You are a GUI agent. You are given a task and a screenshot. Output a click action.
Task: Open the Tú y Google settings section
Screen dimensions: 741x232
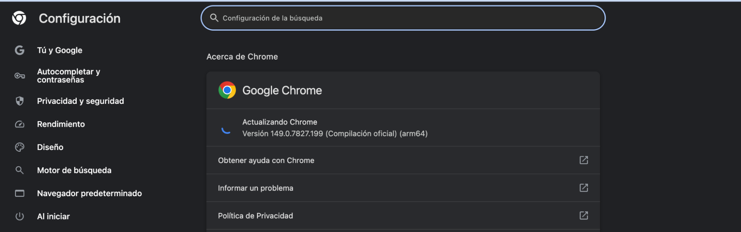click(60, 50)
